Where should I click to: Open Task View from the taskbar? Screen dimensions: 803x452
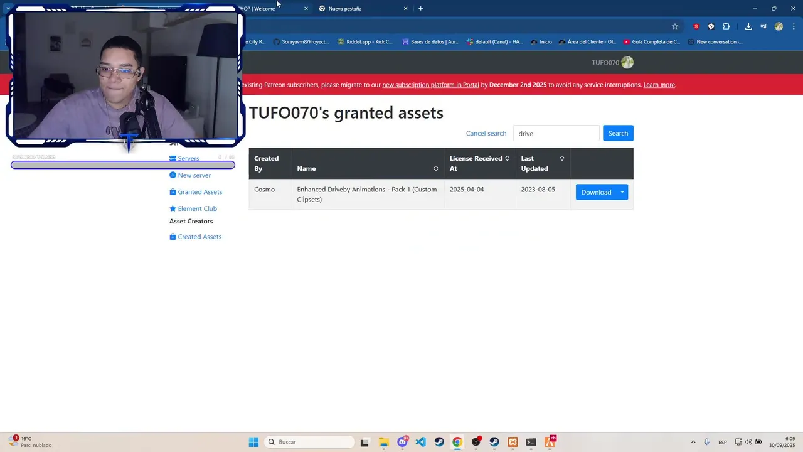(x=364, y=442)
